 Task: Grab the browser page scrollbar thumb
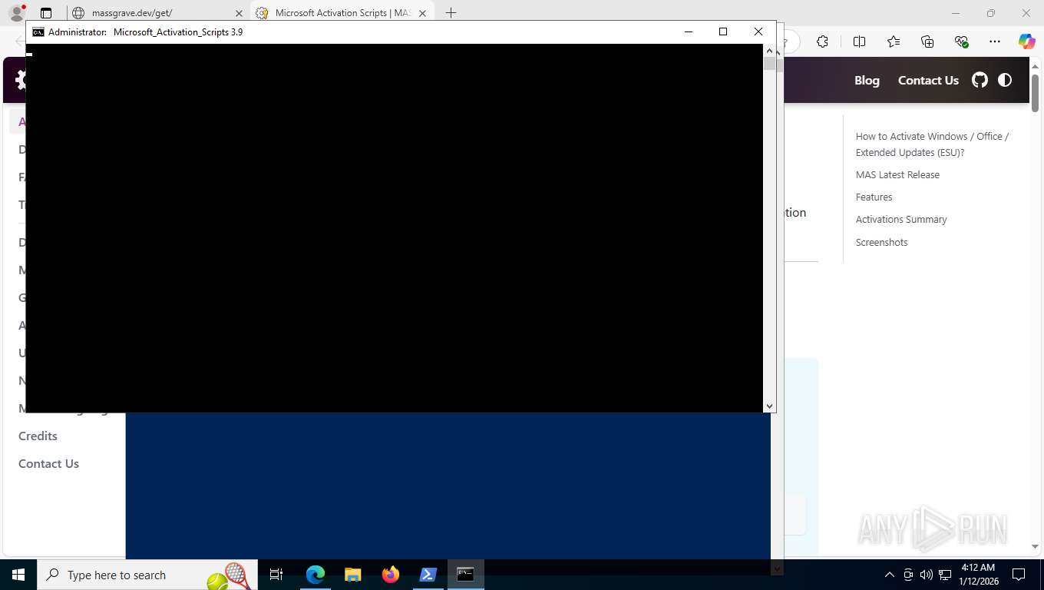click(1035, 93)
